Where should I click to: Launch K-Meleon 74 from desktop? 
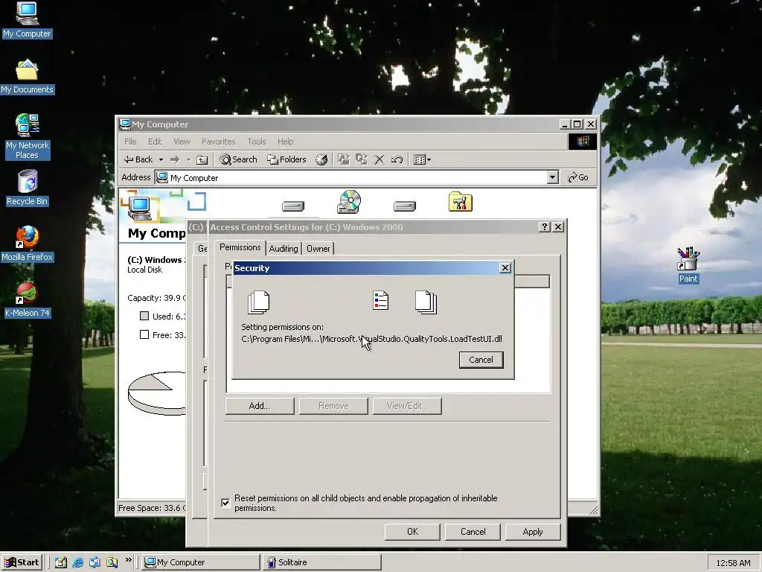[27, 299]
